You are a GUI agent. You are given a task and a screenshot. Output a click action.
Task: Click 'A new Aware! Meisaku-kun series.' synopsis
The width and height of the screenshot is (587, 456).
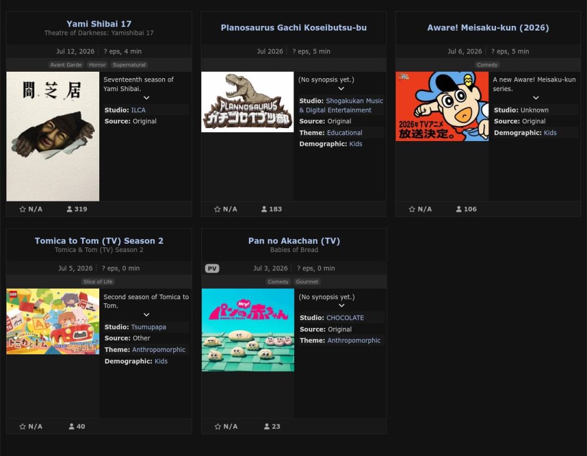pyautogui.click(x=534, y=84)
